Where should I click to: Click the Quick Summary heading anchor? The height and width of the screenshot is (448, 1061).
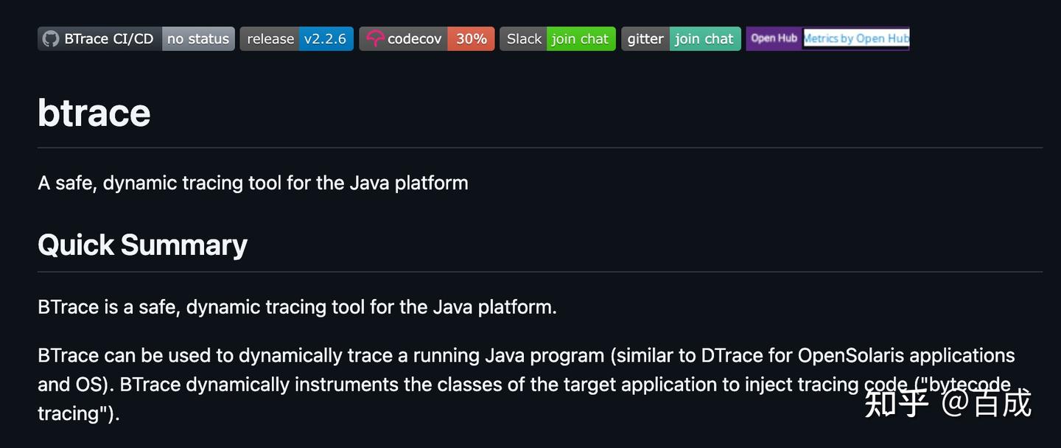142,244
